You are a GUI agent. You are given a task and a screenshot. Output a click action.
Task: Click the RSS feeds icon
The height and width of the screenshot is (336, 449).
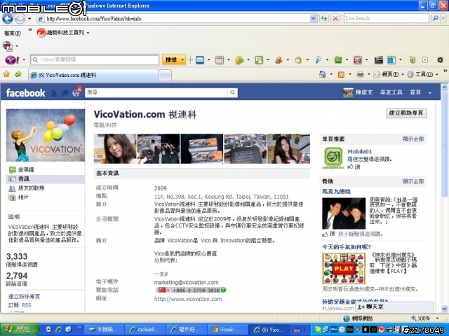point(341,75)
